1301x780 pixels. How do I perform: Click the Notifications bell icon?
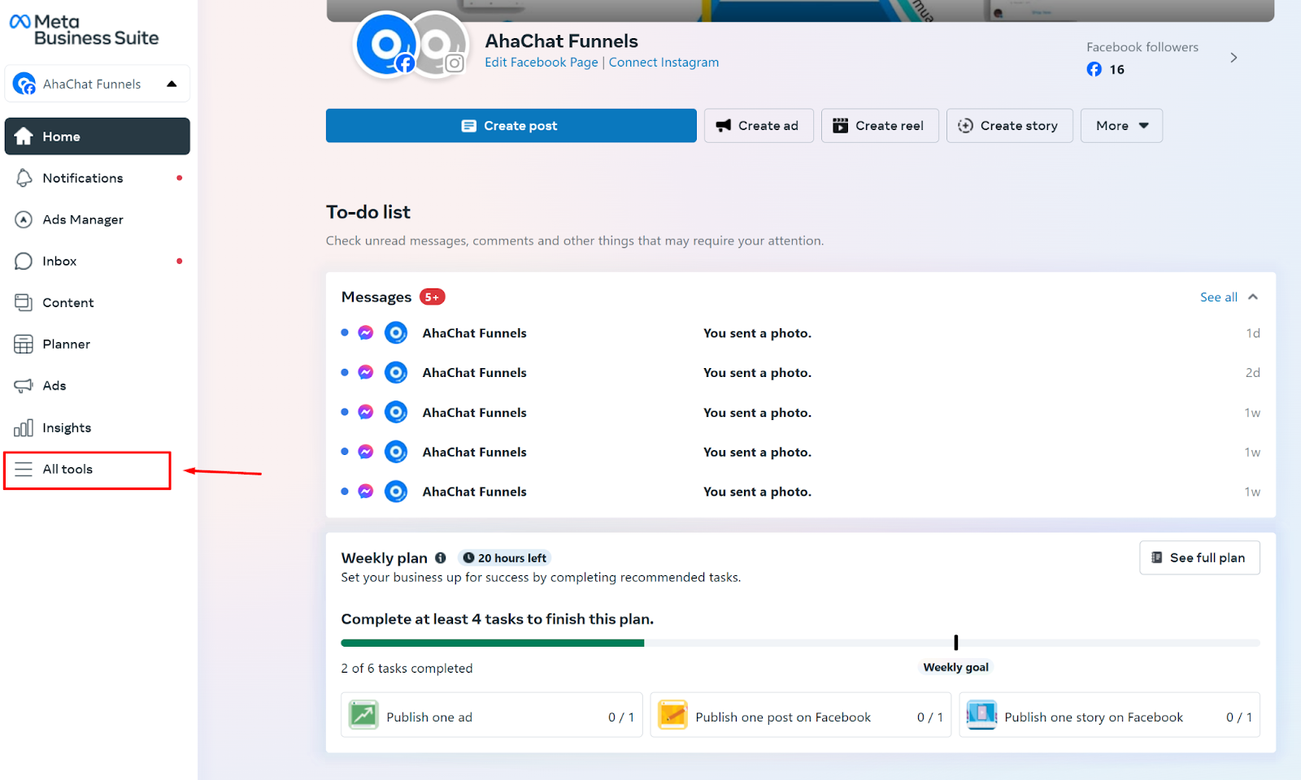pos(24,178)
